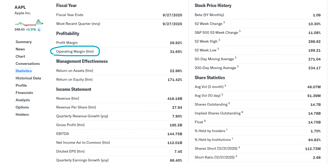This screenshot has height=164, width=328.
Task: Open the Summary section
Action: [x=24, y=42]
